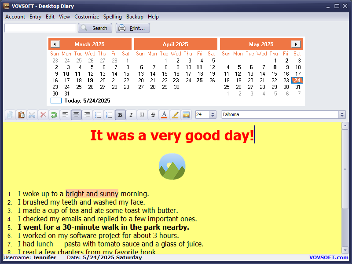Click the vertical scrollbar thumb
Image resolution: width=352 pixels, height=264 pixels.
pos(345,169)
